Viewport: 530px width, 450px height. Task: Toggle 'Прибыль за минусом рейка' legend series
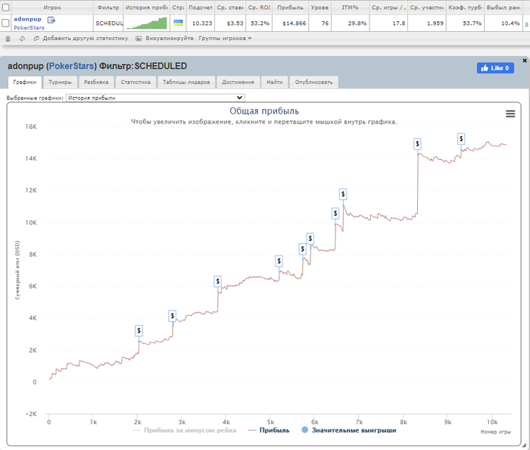coord(185,430)
